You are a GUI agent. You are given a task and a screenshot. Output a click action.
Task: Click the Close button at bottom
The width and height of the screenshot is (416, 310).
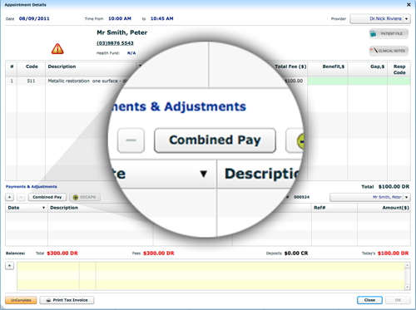pos(369,300)
